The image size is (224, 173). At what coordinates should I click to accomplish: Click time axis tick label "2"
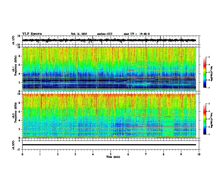tap(58, 154)
